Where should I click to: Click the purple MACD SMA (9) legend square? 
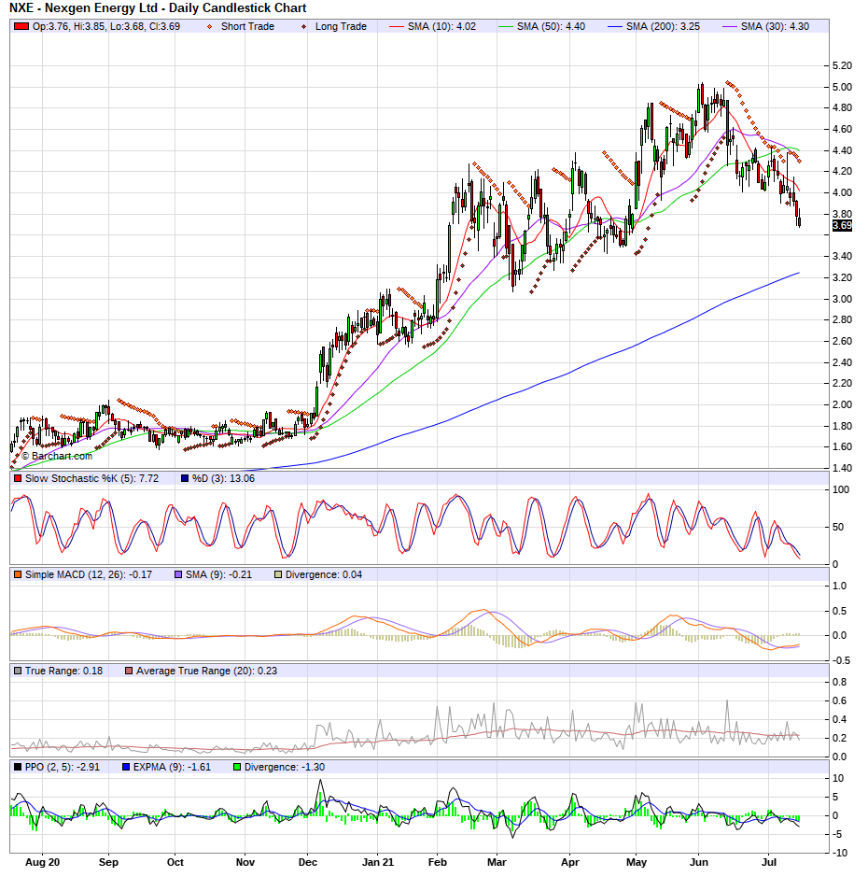point(178,574)
